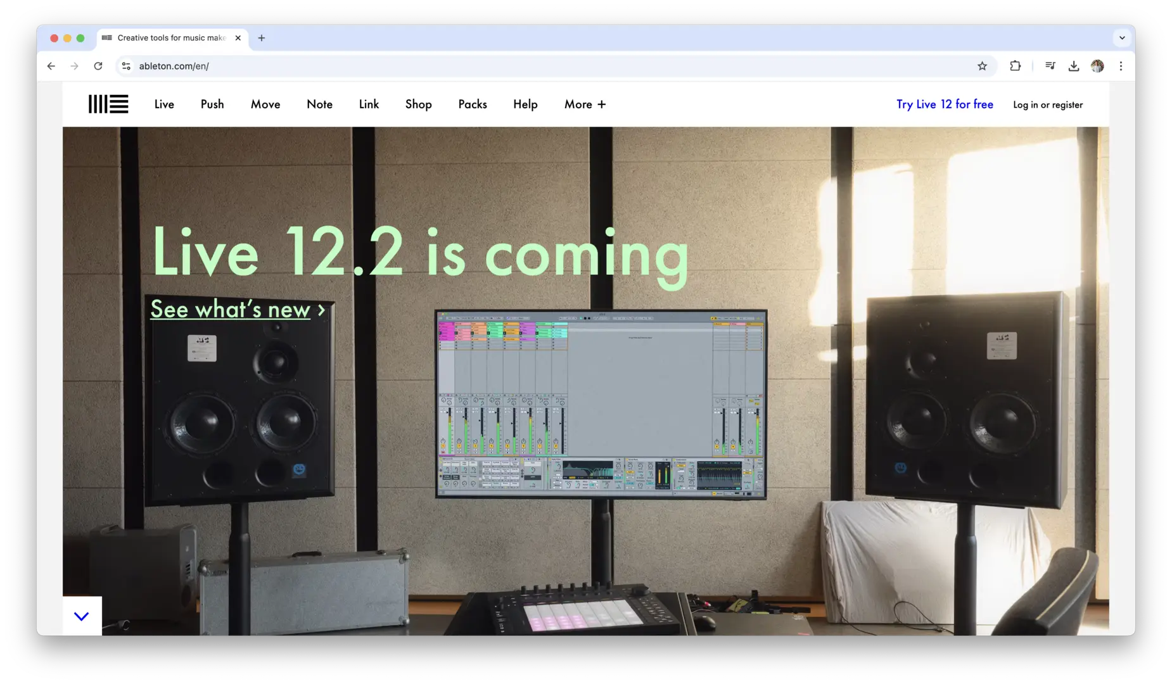Click Try Live 12 for free
The image size is (1172, 684).
point(945,104)
